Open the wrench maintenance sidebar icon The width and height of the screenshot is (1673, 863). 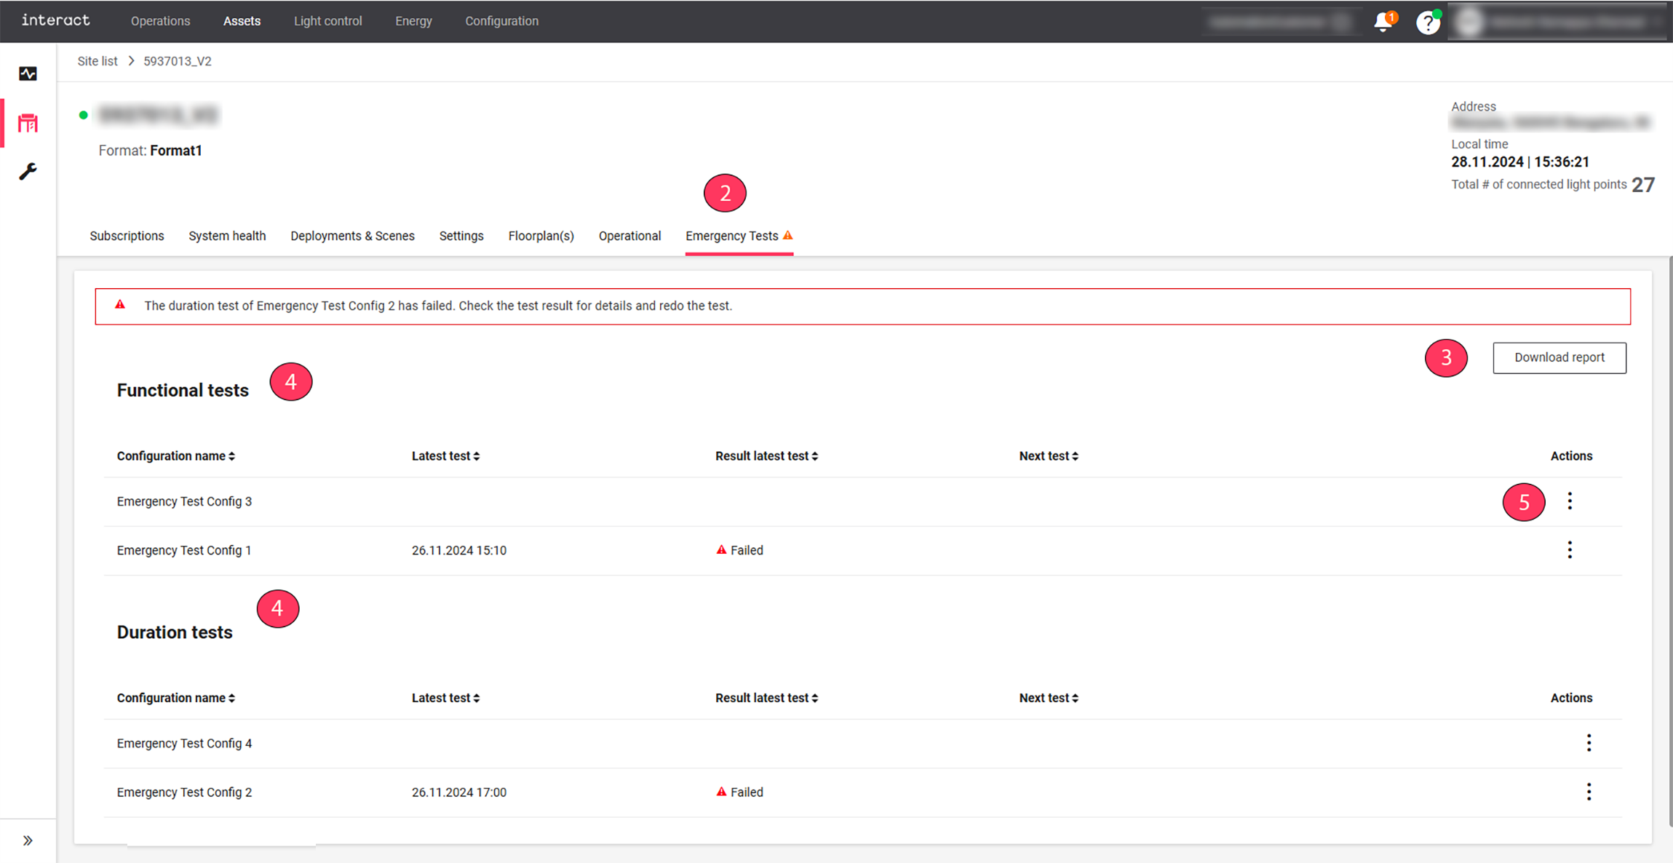coord(28,172)
